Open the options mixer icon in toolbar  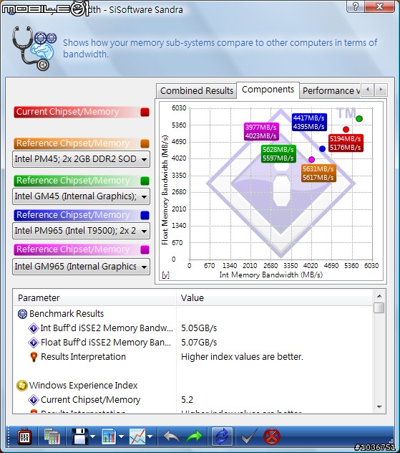pyautogui.click(x=24, y=437)
